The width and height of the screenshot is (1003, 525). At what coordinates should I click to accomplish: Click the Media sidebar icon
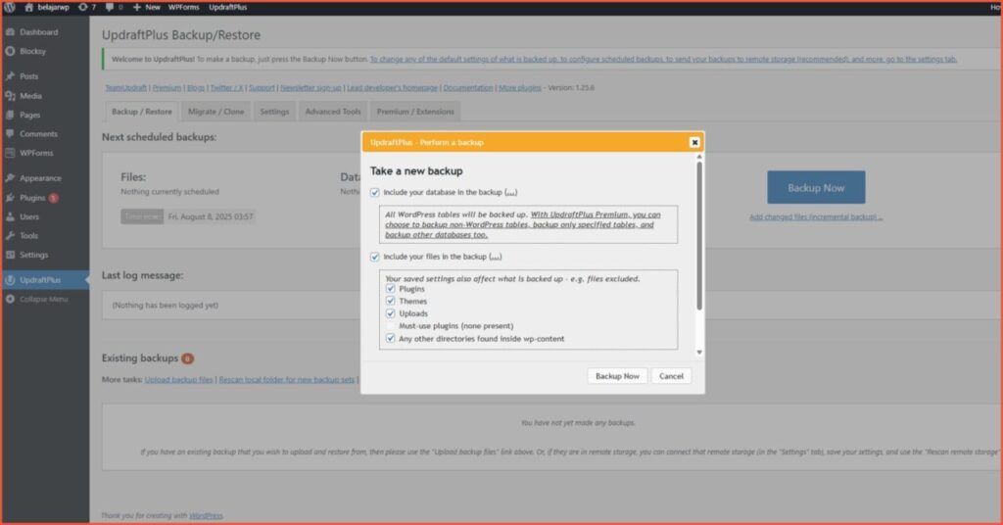[x=10, y=96]
